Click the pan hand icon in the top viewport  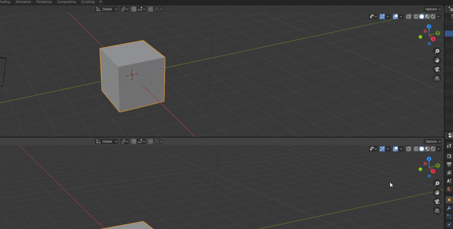[437, 60]
